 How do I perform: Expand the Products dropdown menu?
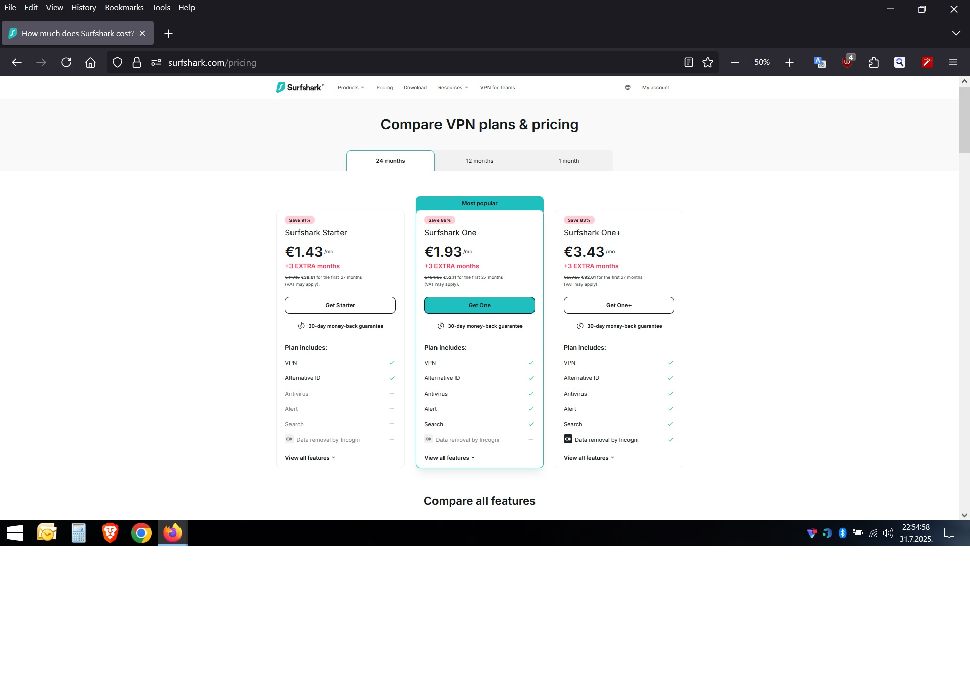(351, 88)
